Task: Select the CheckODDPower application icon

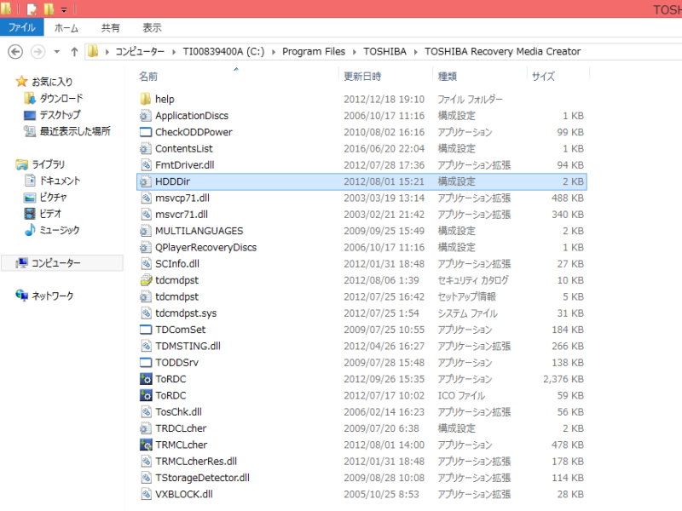Action: pos(146,132)
